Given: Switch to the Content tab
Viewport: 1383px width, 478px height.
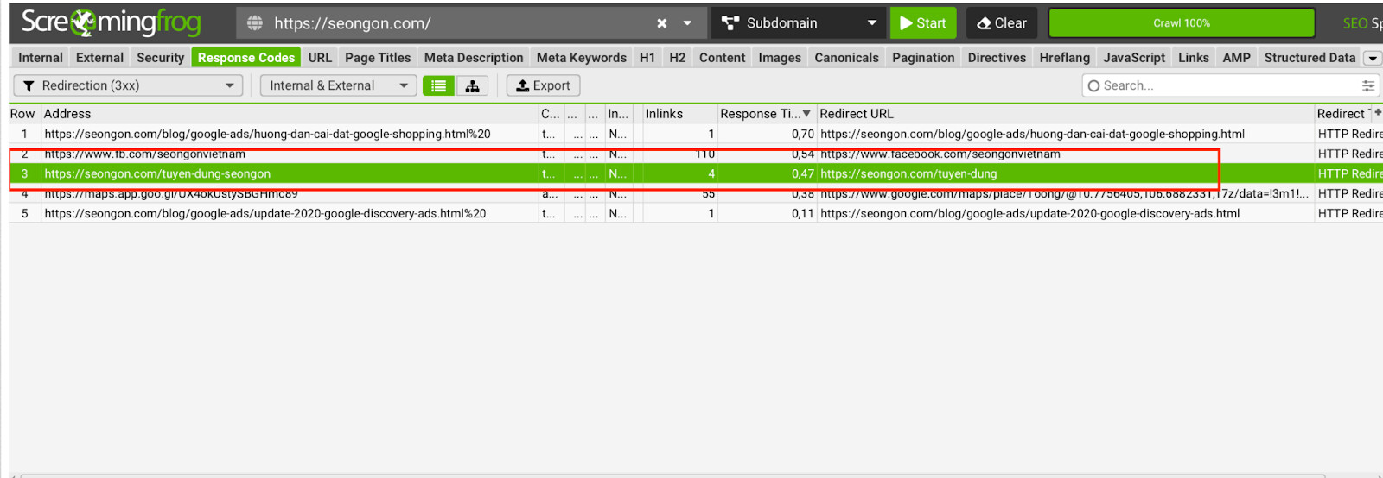Looking at the screenshot, I should (722, 58).
